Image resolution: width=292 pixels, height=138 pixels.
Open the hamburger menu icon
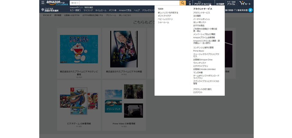[x=43, y=3]
